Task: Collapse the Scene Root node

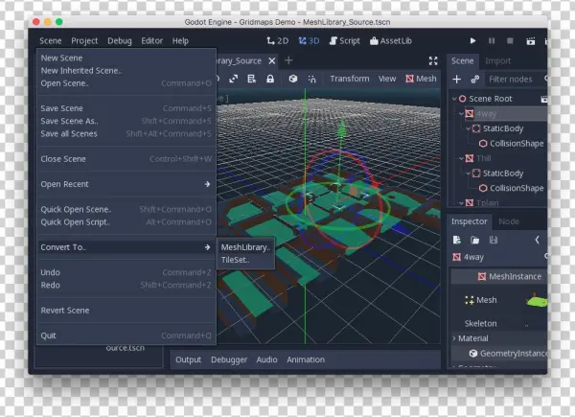Action: click(454, 99)
